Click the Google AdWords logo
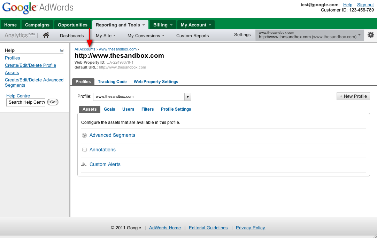The height and width of the screenshot is (238, 377). [38, 7]
